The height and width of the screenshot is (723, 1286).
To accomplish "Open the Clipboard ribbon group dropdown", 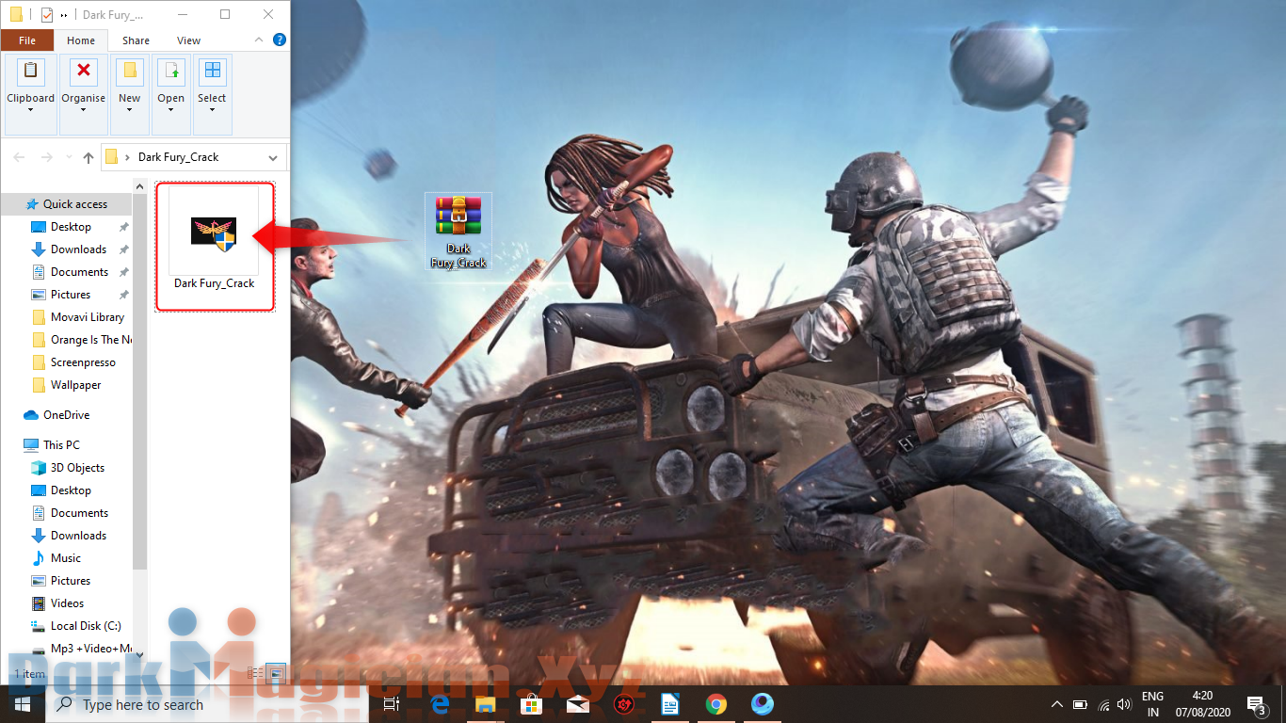I will click(x=30, y=94).
